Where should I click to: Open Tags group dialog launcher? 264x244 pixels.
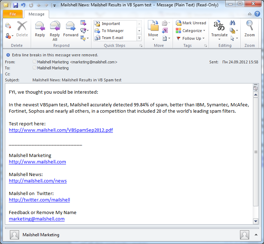click(x=205, y=46)
